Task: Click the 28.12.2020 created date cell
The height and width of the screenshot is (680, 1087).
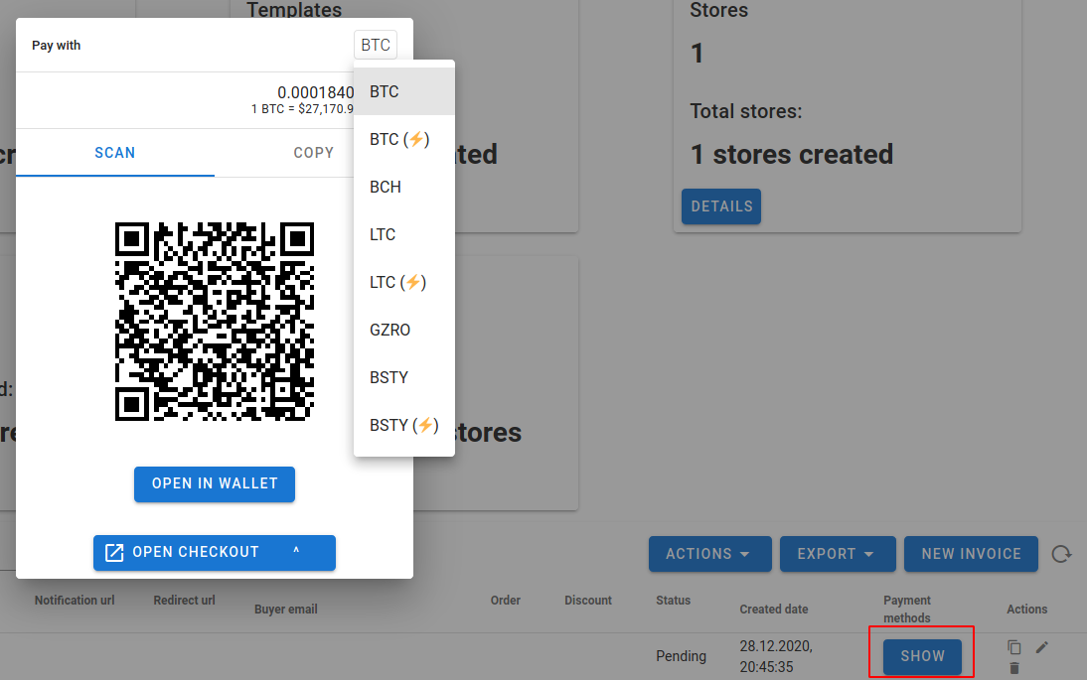Action: click(776, 656)
